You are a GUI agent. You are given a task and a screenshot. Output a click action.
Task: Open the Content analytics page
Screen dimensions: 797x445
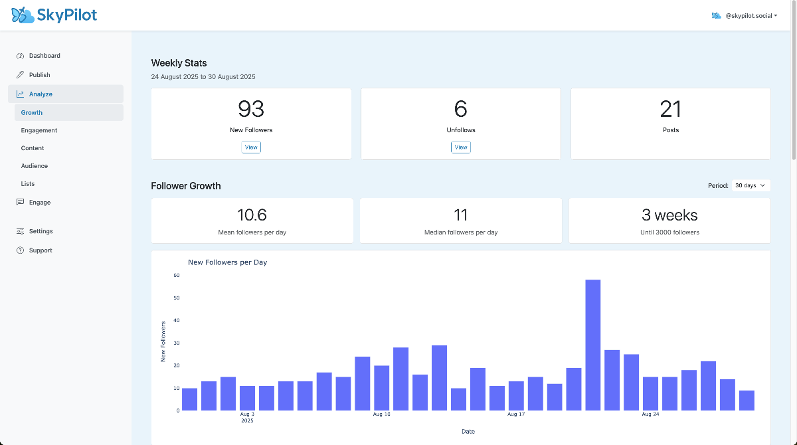click(x=33, y=148)
